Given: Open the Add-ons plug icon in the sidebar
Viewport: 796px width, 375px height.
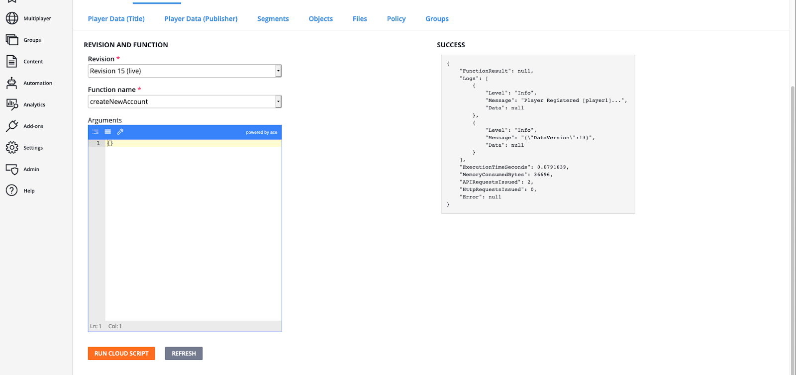Looking at the screenshot, I should pos(12,126).
